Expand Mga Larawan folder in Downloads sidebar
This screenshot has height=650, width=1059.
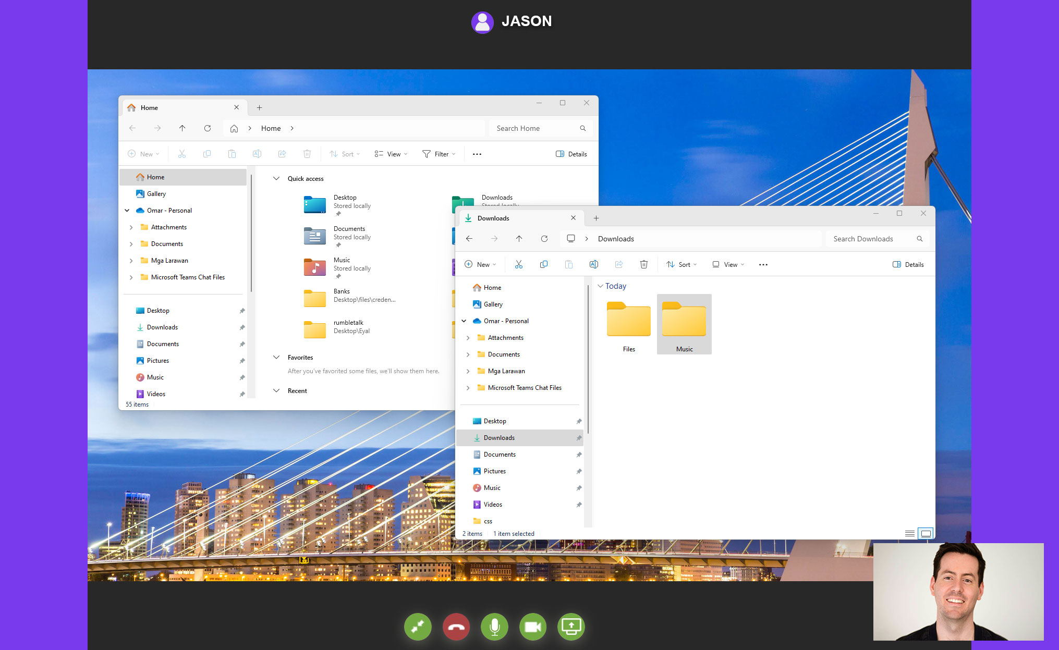pos(468,371)
